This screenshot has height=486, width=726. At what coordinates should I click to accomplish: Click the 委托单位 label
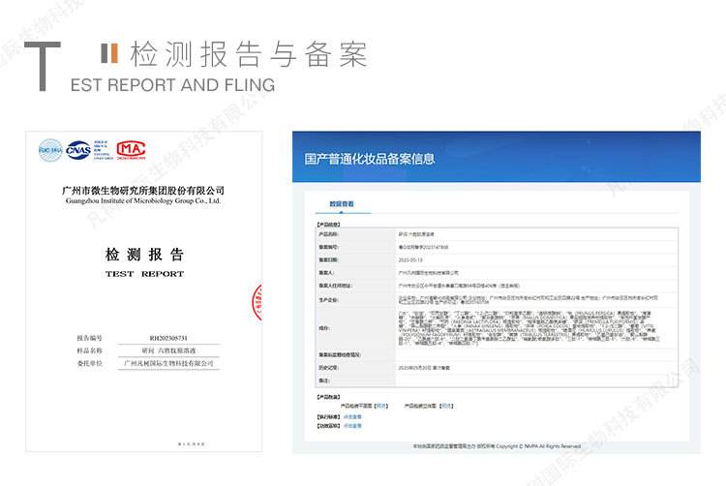tap(89, 363)
